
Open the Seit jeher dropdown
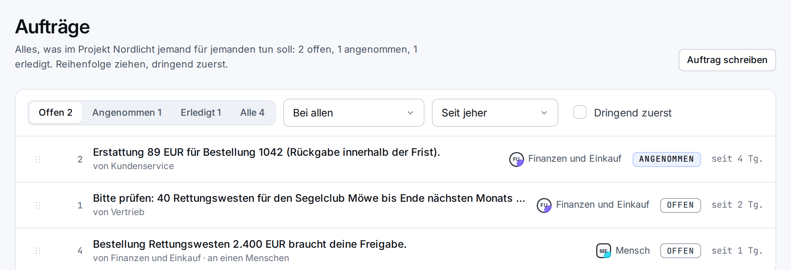pos(495,113)
